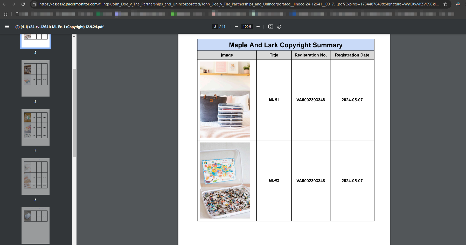The height and width of the screenshot is (245, 466).
Task: Zoom out with the minus icon
Action: [x=236, y=26]
